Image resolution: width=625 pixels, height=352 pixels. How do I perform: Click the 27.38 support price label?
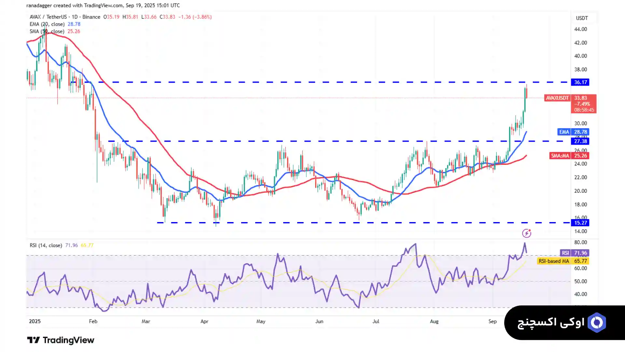point(580,141)
